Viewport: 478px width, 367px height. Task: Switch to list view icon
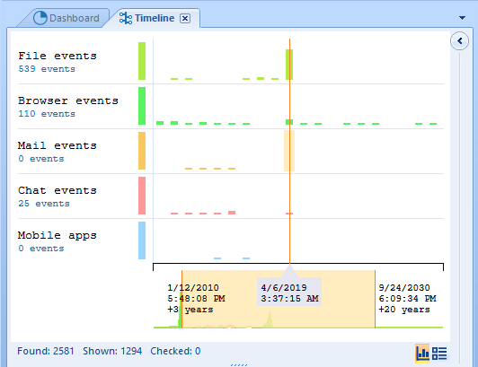(x=439, y=354)
